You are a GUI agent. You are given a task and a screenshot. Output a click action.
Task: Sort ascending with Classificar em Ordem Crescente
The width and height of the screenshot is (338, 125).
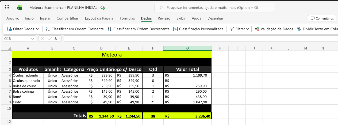[x=75, y=29]
